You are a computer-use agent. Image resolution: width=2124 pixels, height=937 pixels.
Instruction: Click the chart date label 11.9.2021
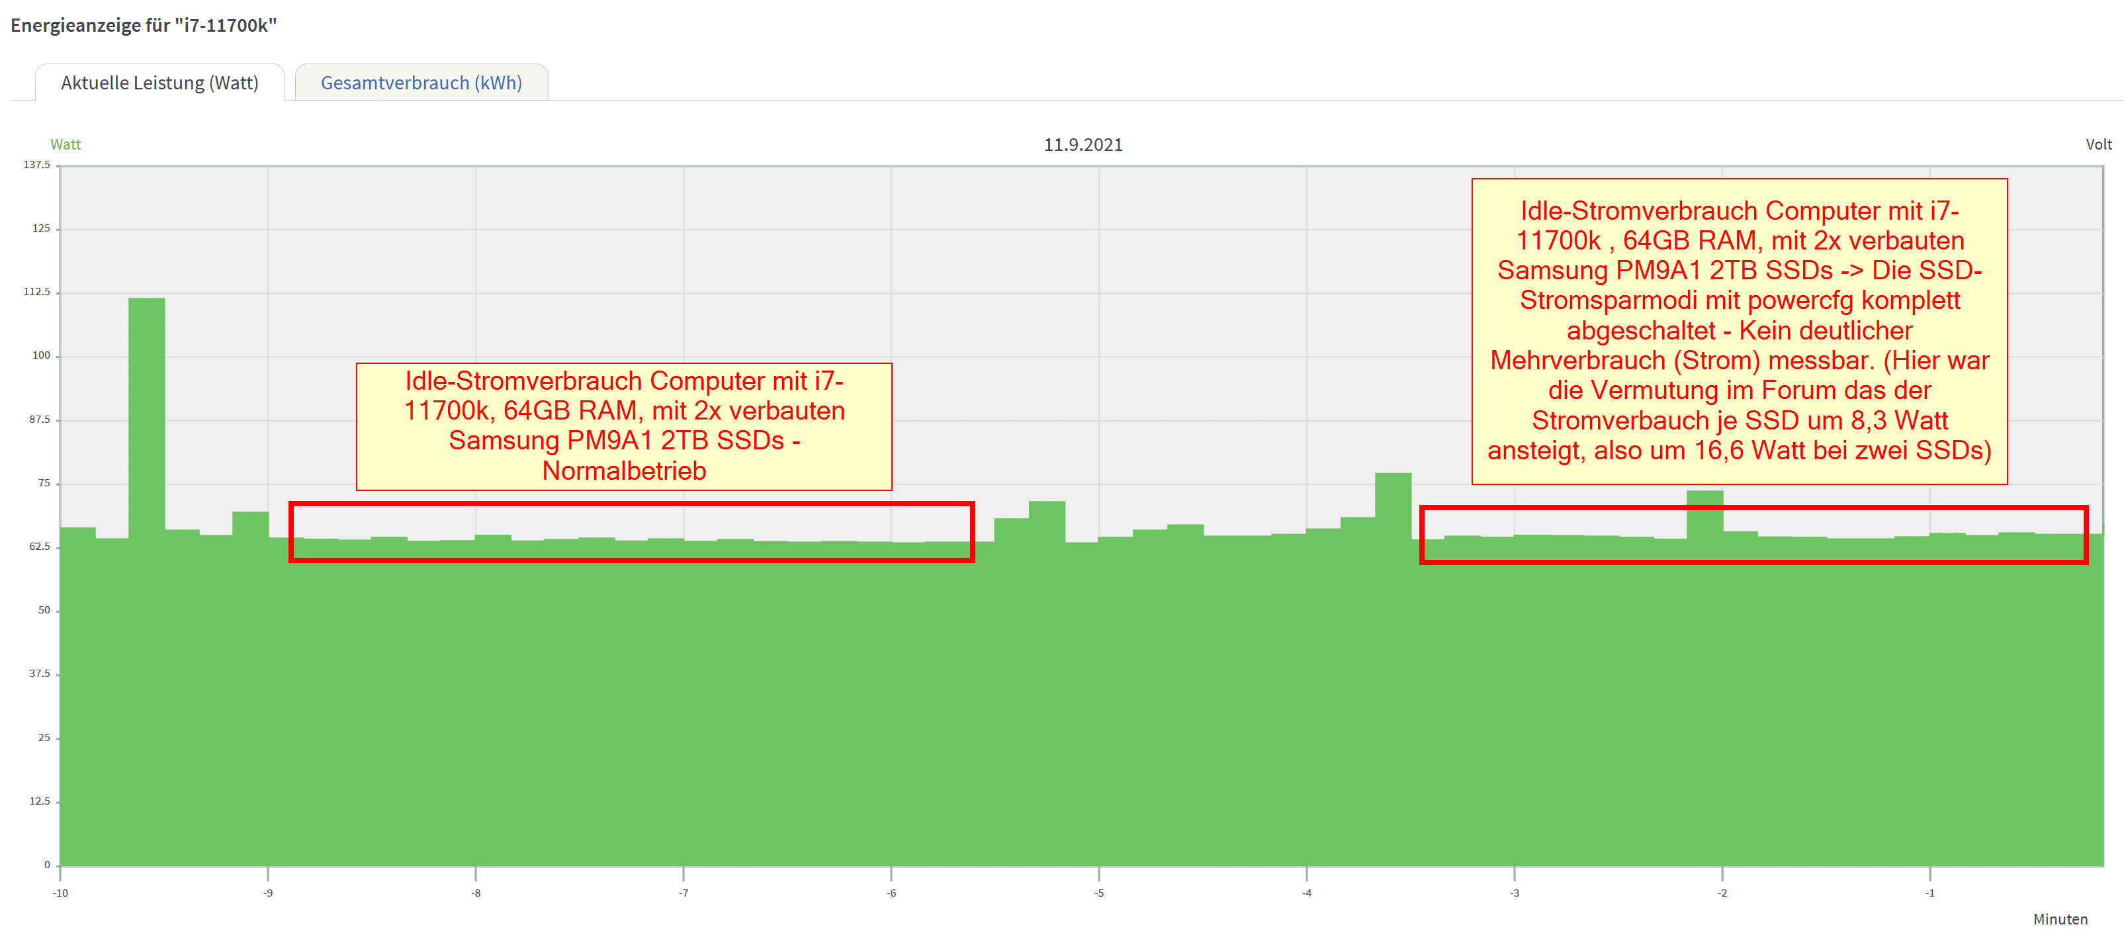[1083, 144]
